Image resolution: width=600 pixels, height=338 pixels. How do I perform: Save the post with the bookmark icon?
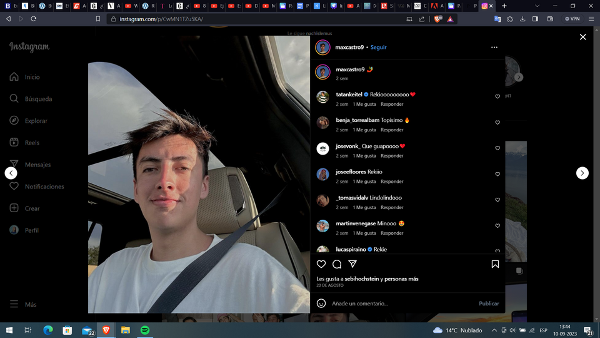495,264
